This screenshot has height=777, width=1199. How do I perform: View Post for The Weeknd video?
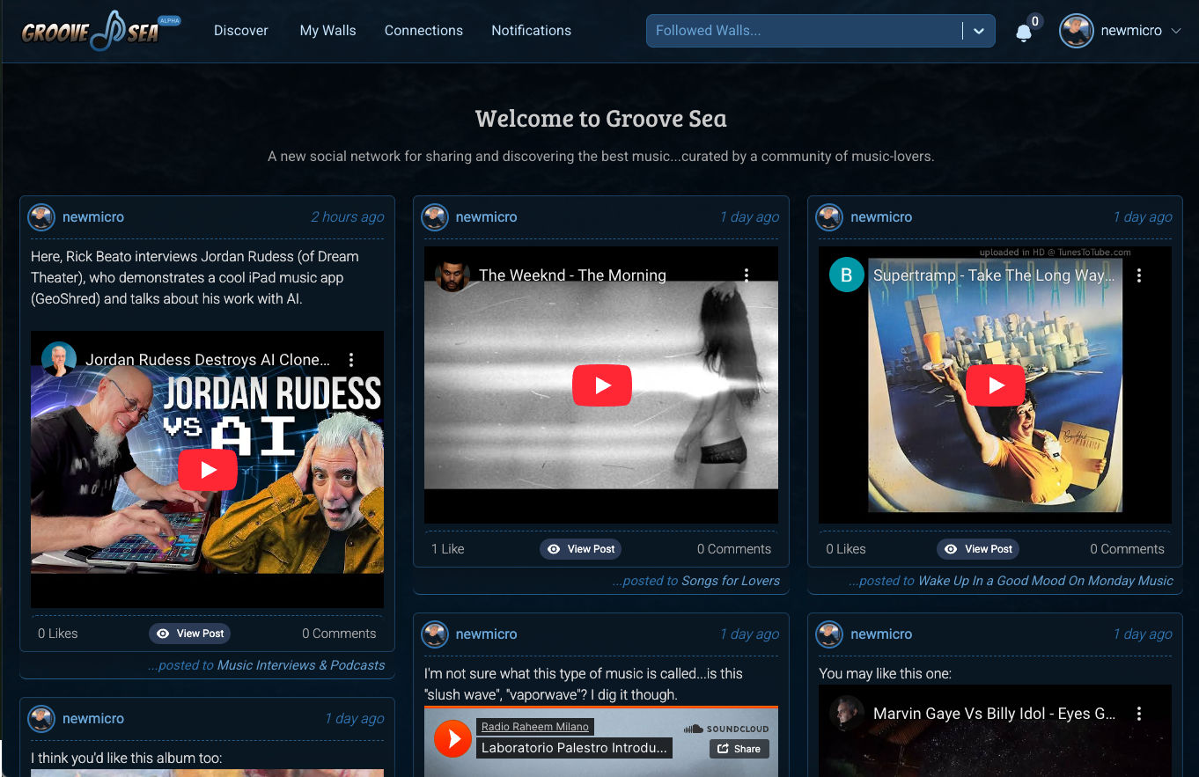point(580,549)
